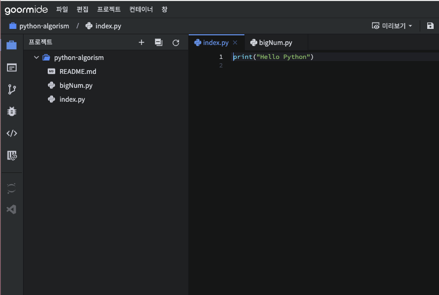Select the project briefcase sidebar icon
This screenshot has height=295, width=439.
11,45
